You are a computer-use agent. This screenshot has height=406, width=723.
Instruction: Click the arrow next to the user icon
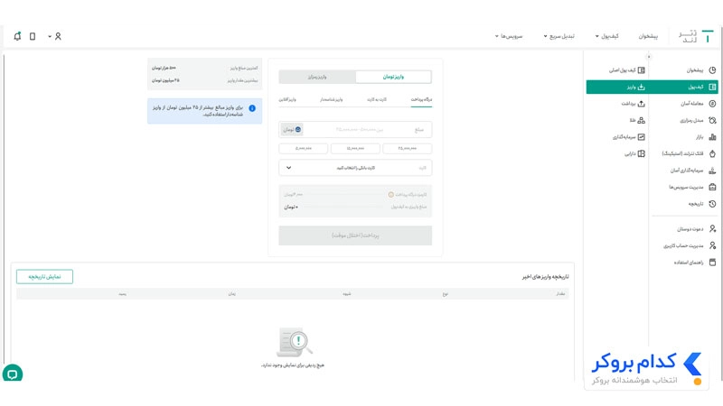pyautogui.click(x=50, y=36)
